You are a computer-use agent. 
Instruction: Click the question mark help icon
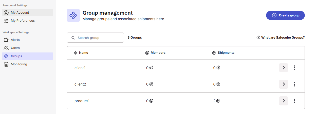[258, 38]
